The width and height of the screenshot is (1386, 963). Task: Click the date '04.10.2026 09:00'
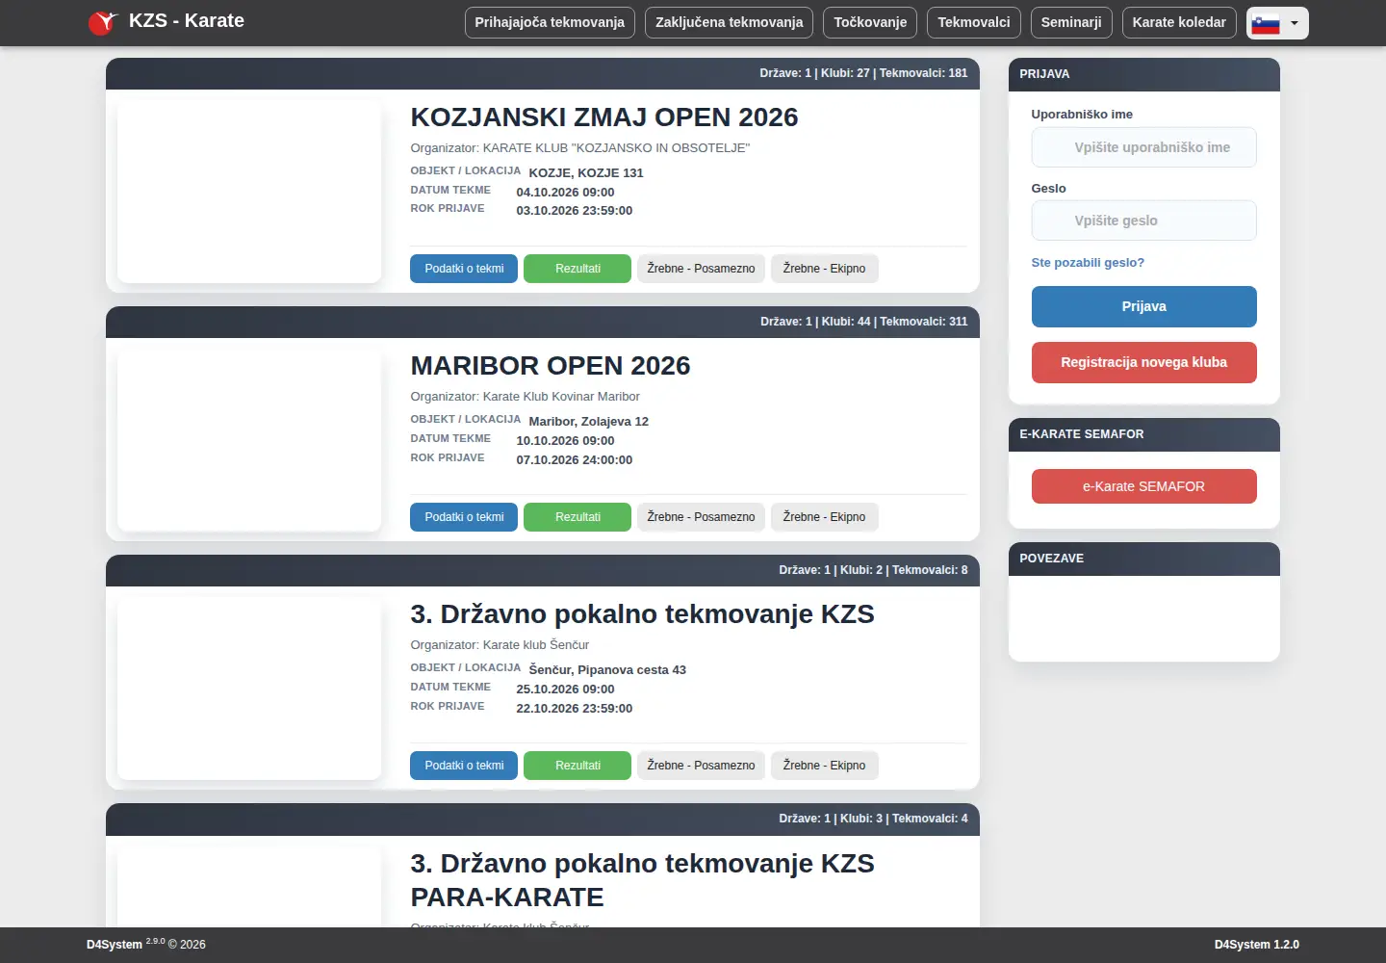pyautogui.click(x=565, y=193)
